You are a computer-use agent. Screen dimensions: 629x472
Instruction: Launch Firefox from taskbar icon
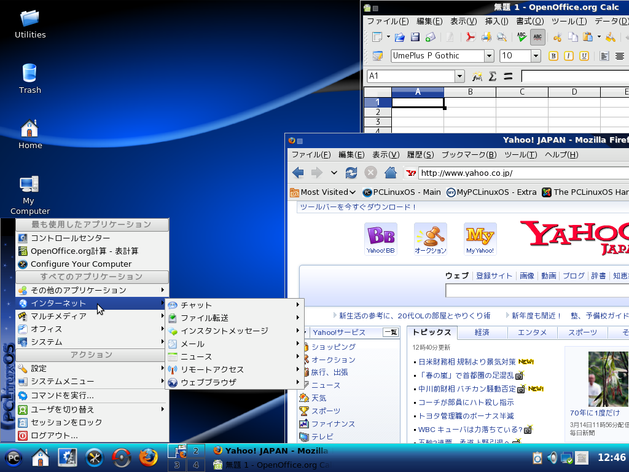149,458
